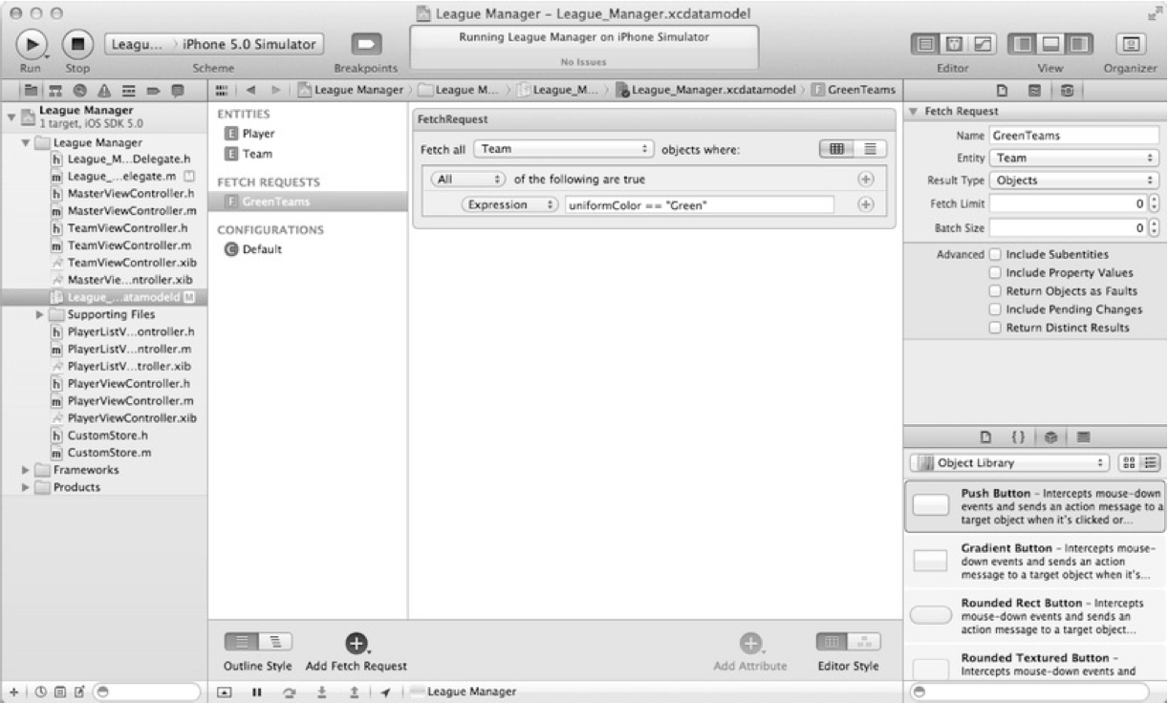1169x703 pixels.
Task: Open the Expression type dropdown
Action: tap(510, 204)
